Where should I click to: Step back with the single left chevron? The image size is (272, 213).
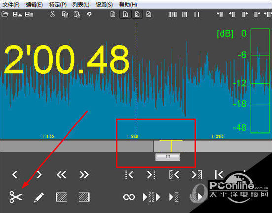click(x=15, y=174)
